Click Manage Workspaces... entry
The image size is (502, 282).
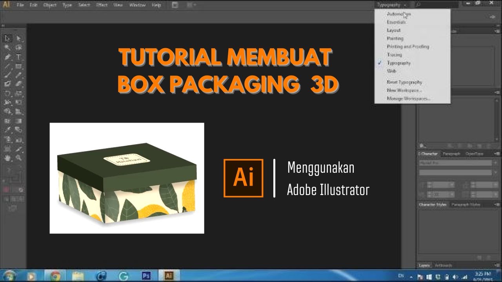pos(408,99)
